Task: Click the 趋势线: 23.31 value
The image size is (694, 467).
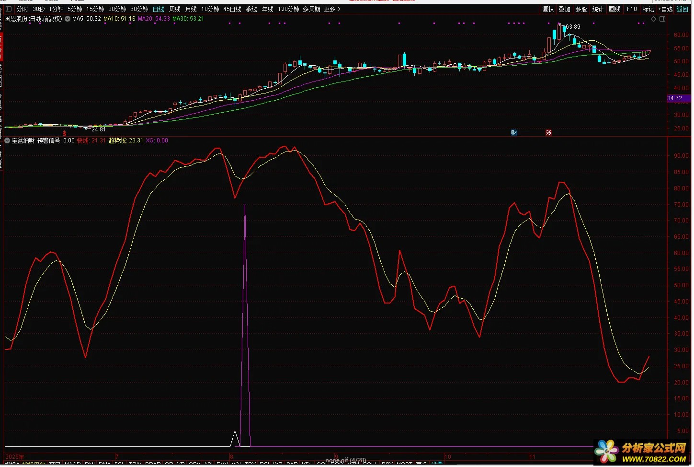Action: [126, 140]
